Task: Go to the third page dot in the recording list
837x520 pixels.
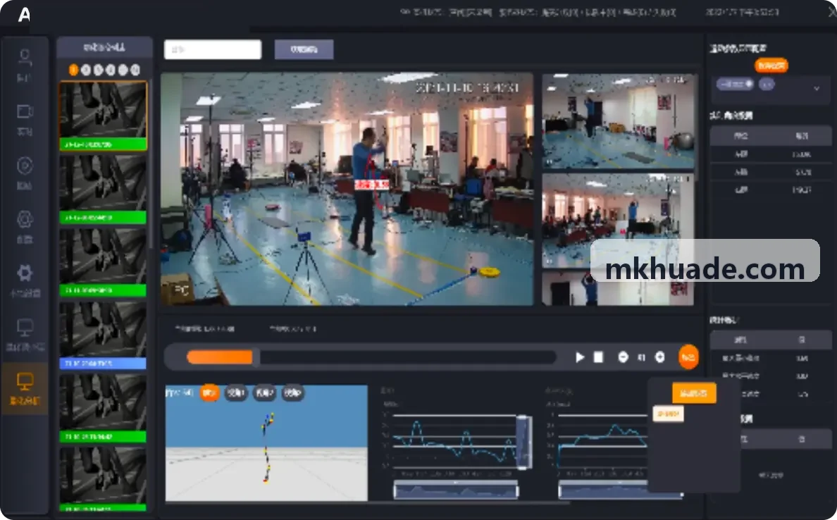Action: [98, 70]
